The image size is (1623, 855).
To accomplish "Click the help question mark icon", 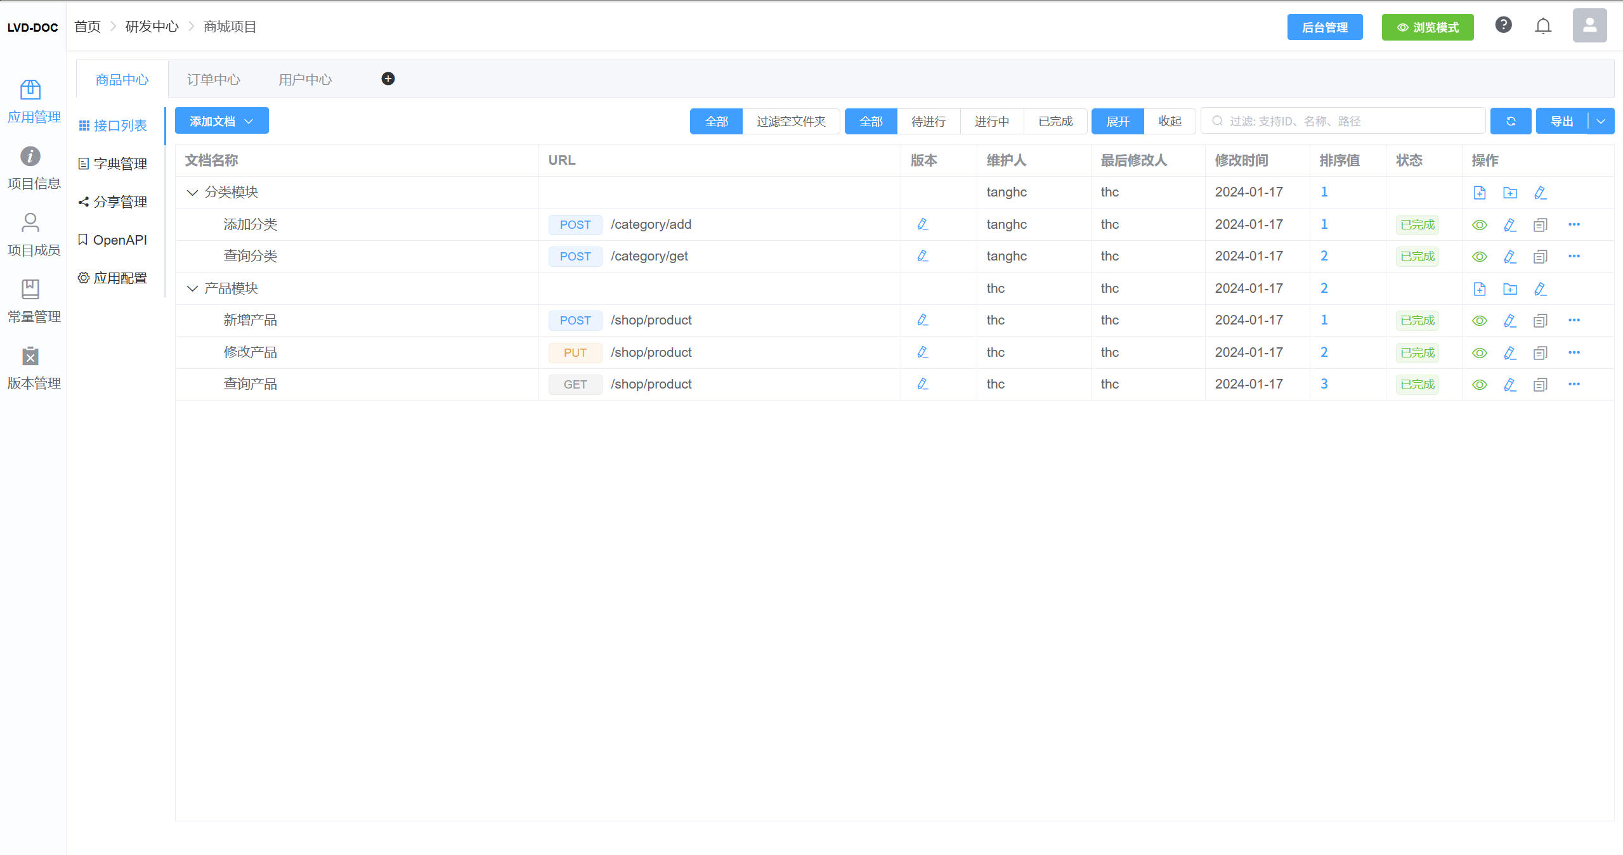I will click(x=1503, y=25).
